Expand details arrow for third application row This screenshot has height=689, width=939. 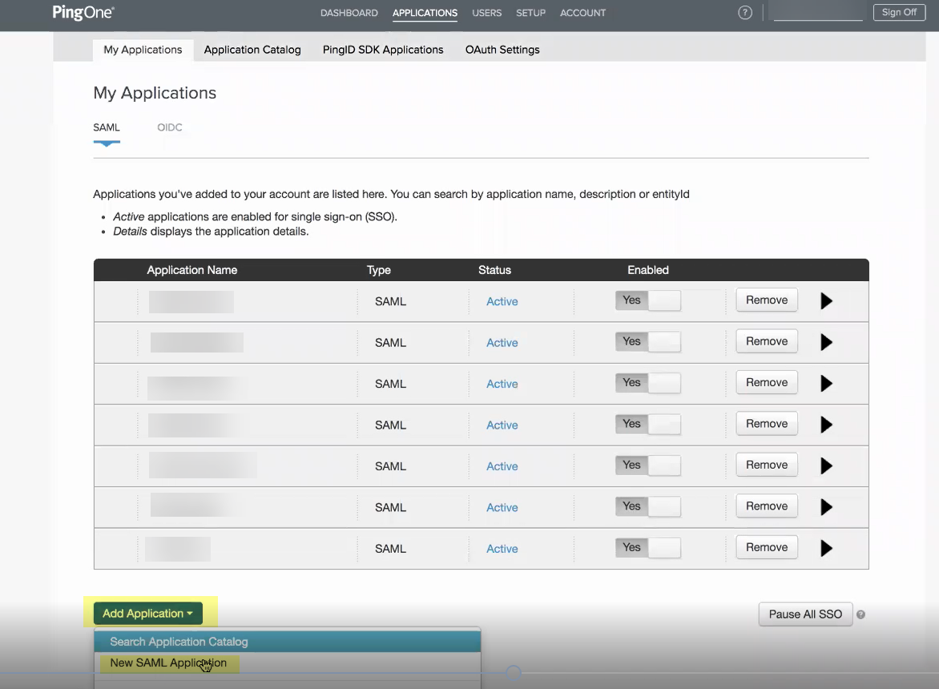[826, 384]
